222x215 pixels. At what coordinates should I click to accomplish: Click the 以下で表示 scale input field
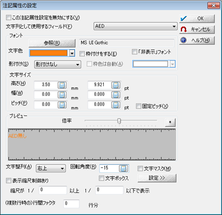tap(109, 190)
